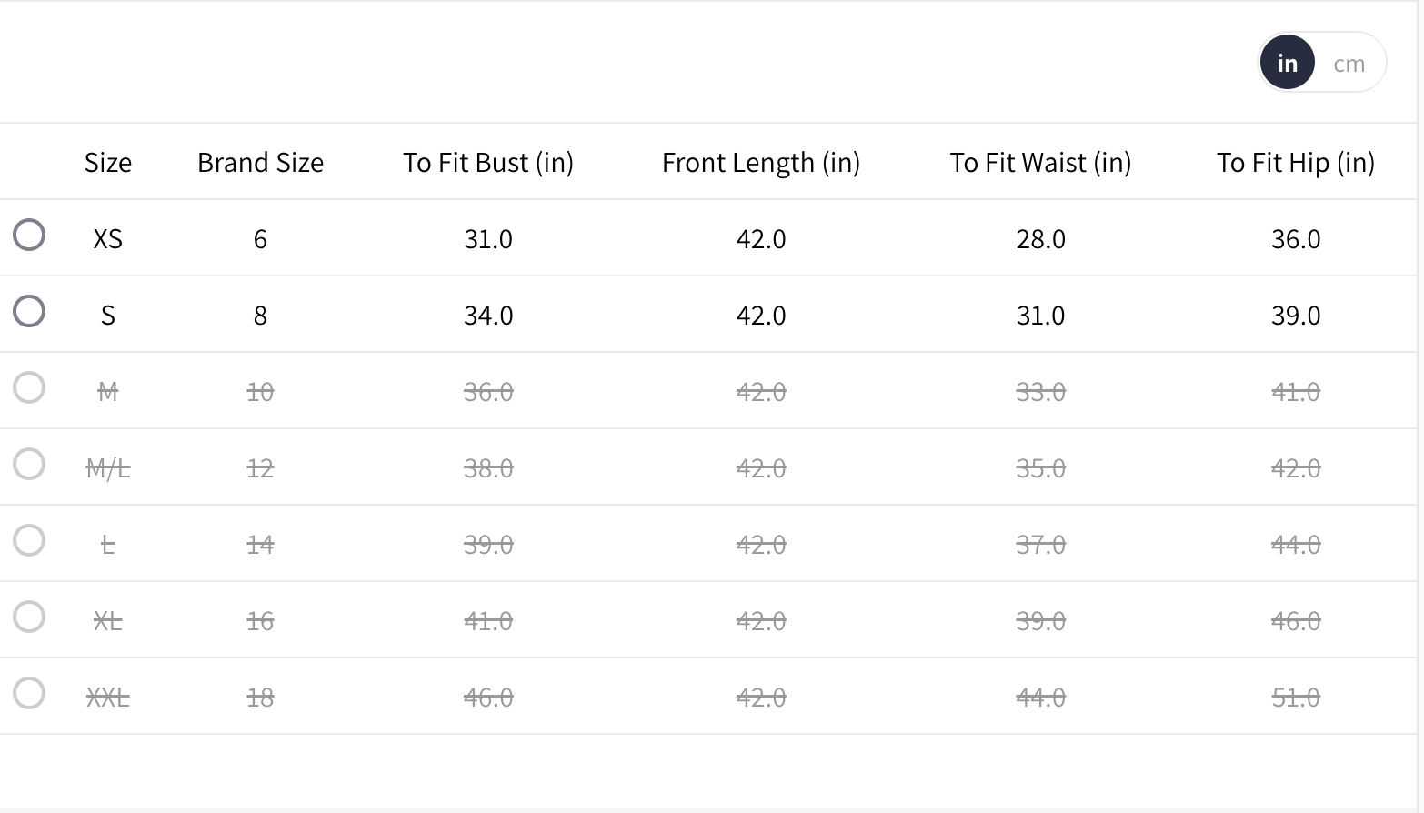Click the To Fit Bust column header
This screenshot has height=813, width=1424.
click(488, 163)
